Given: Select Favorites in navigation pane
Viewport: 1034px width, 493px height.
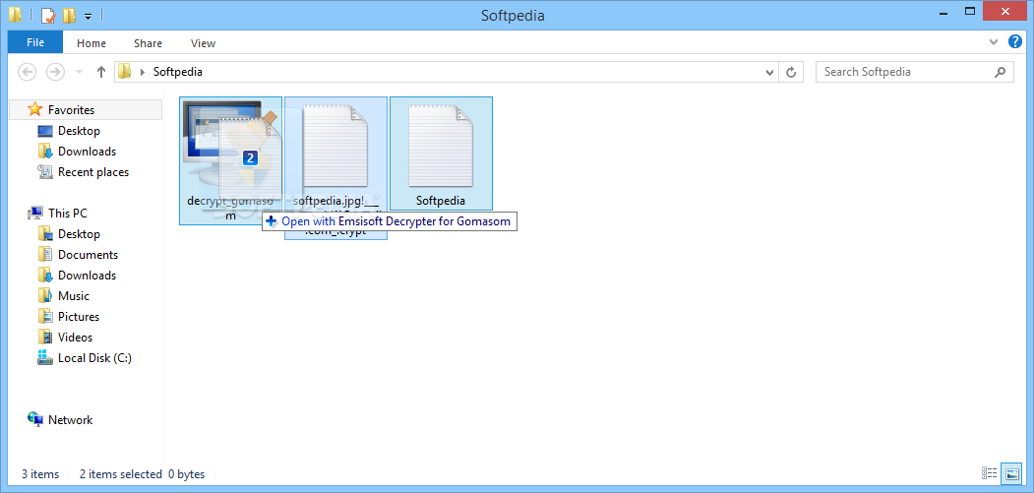Looking at the screenshot, I should coord(71,110).
